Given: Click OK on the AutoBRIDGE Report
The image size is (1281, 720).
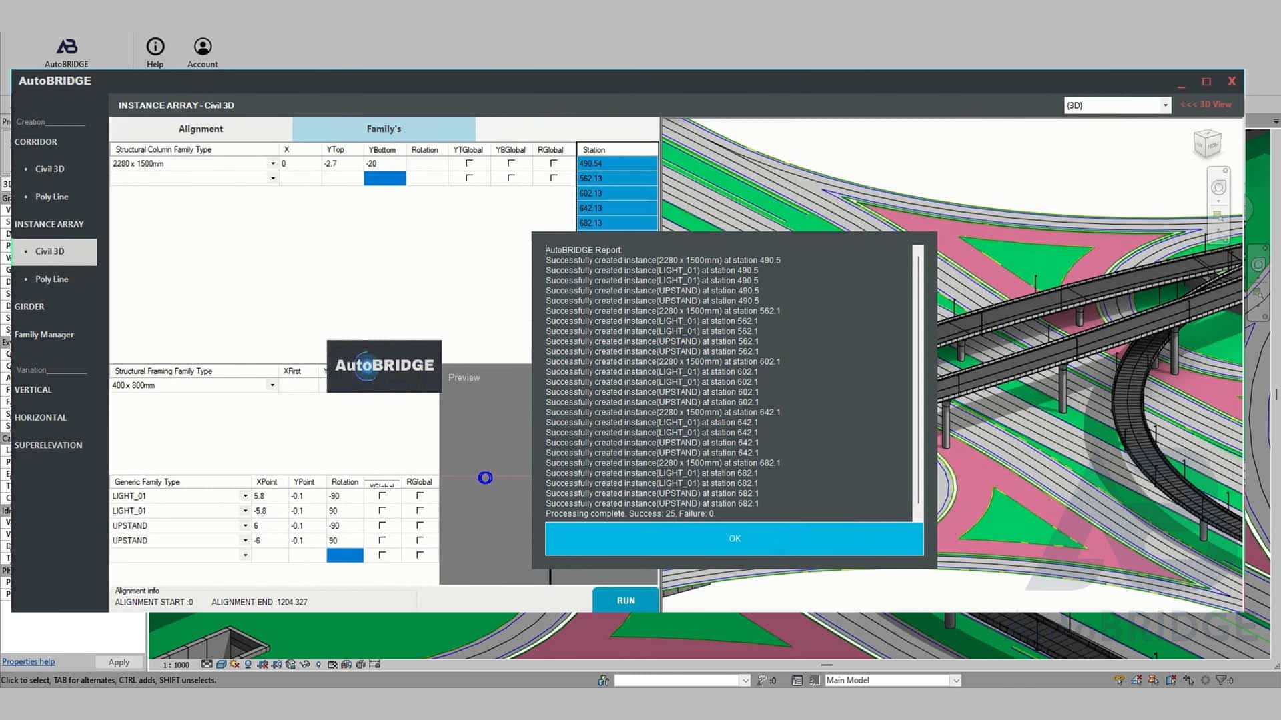Looking at the screenshot, I should 734,539.
